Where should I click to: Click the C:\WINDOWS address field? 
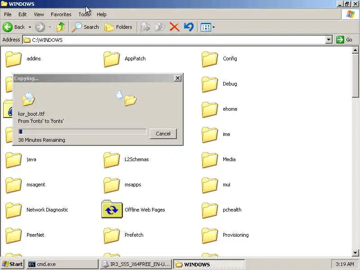174,40
